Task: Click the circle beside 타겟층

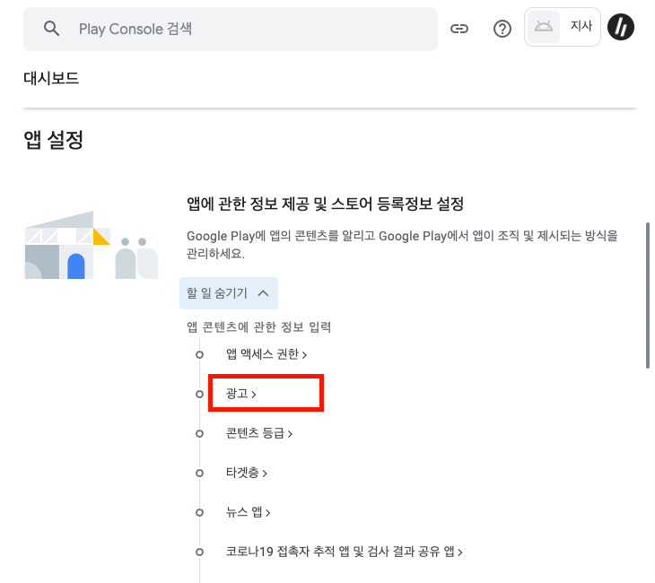Action: coord(200,473)
